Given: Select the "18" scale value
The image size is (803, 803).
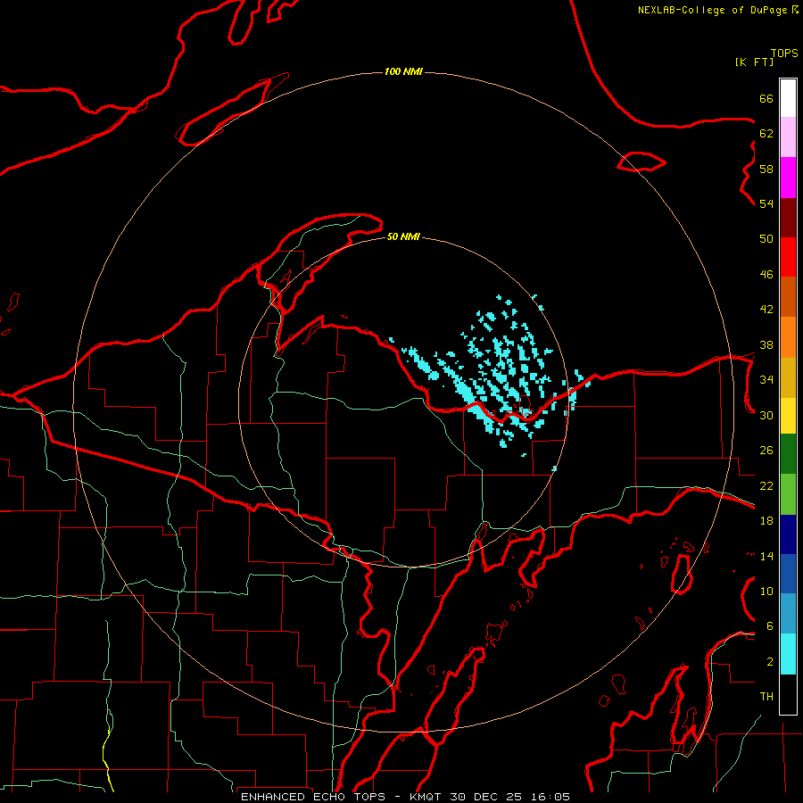Looking at the screenshot, I should pyautogui.click(x=766, y=521).
